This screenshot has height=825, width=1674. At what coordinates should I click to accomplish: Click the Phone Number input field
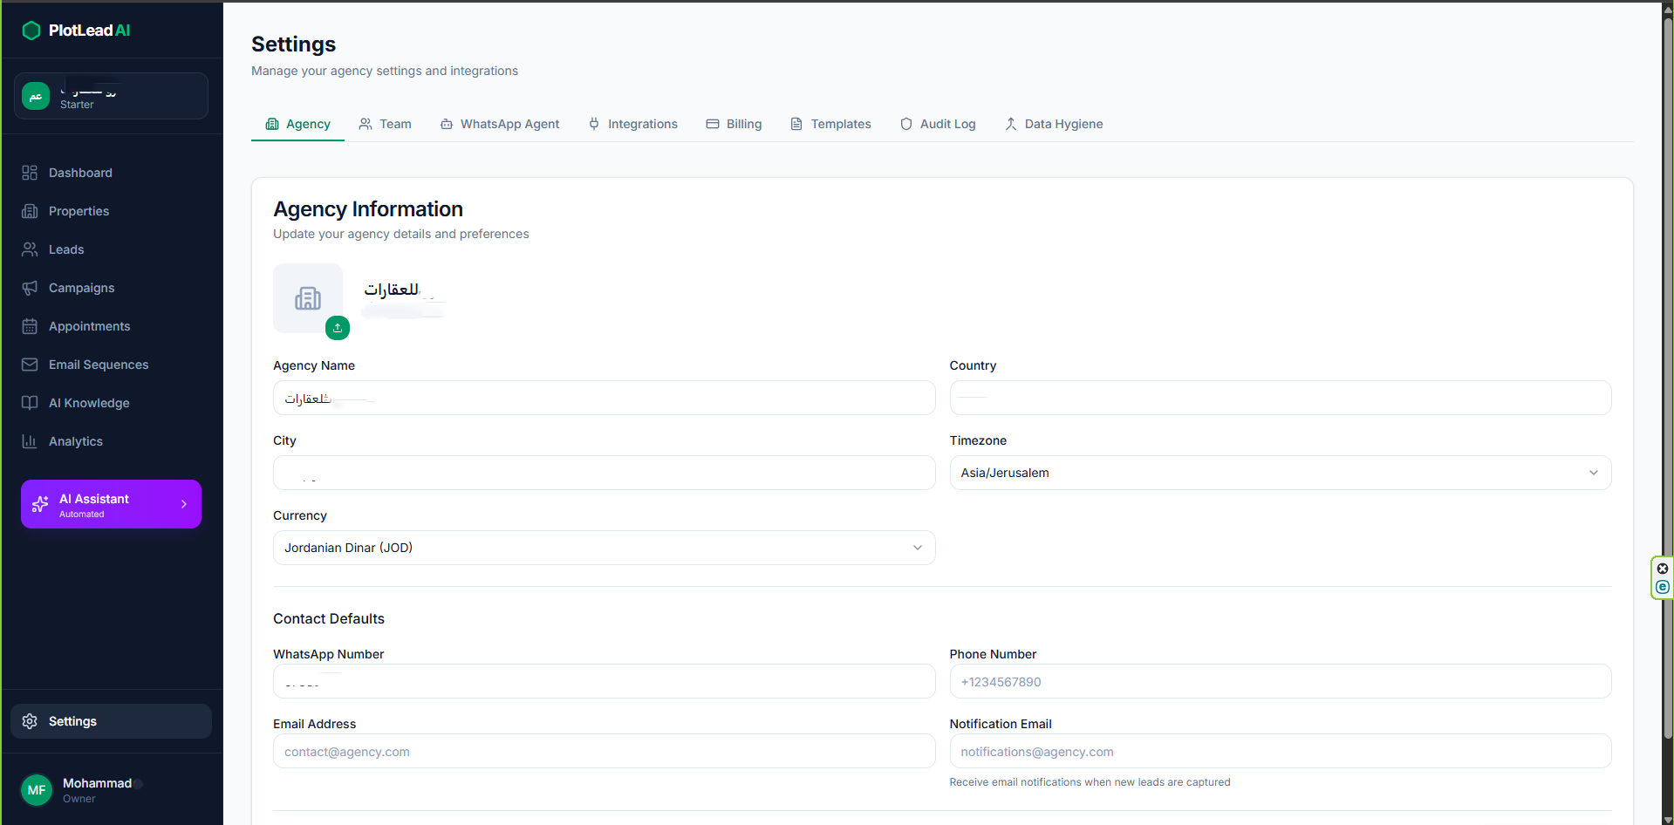[1280, 681]
